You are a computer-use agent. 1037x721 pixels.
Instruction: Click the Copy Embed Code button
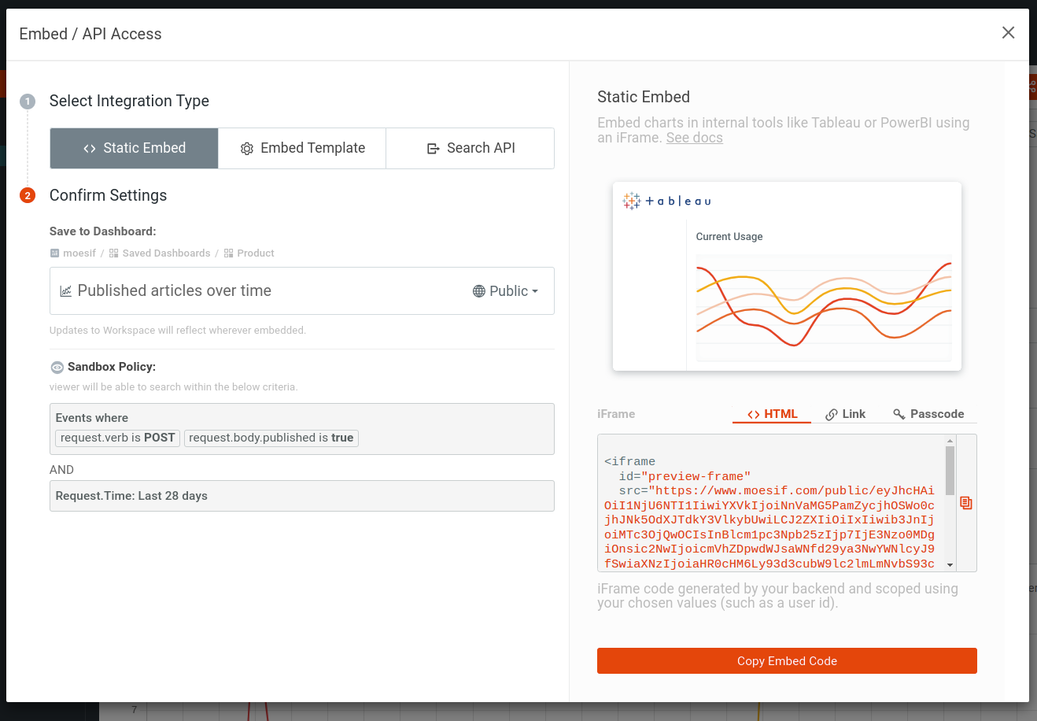[x=787, y=660]
